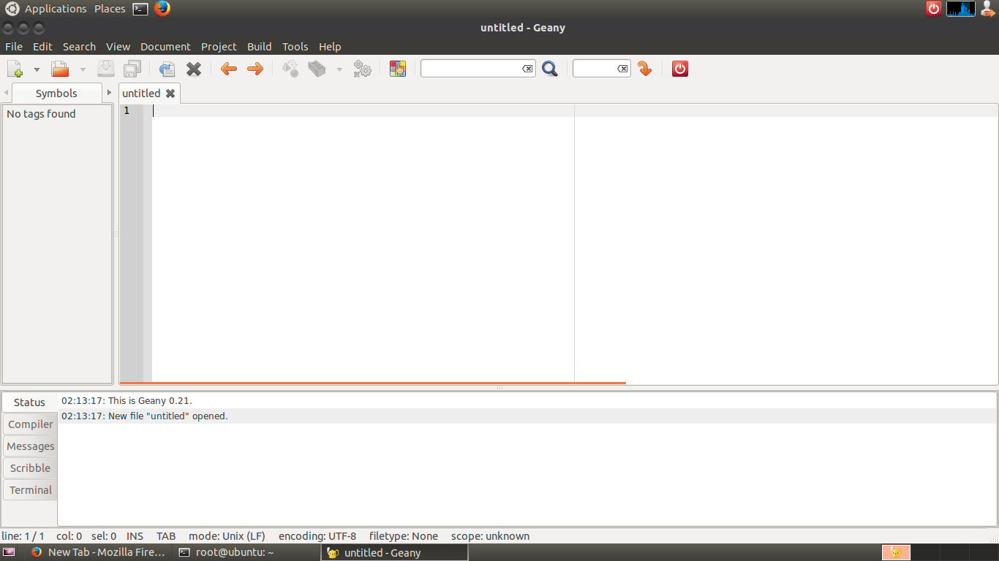Open the Build menu
The image size is (999, 561).
point(259,46)
